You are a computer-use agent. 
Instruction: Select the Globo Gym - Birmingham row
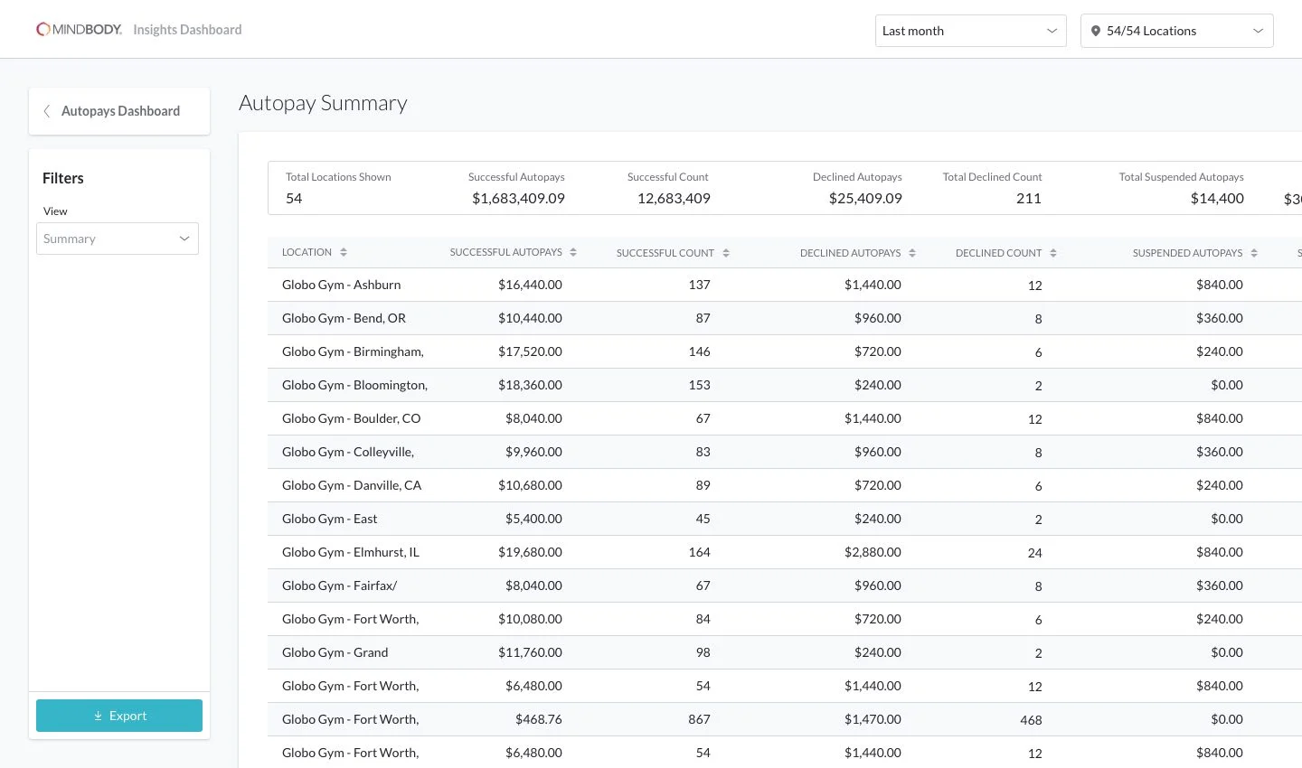[x=785, y=351]
